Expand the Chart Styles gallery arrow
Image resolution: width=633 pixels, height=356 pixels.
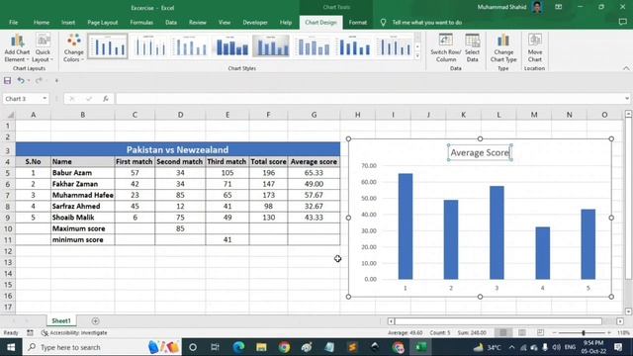click(417, 56)
